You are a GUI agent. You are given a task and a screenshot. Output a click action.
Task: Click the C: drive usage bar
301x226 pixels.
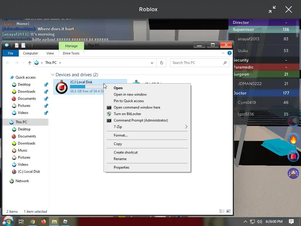pos(87,87)
